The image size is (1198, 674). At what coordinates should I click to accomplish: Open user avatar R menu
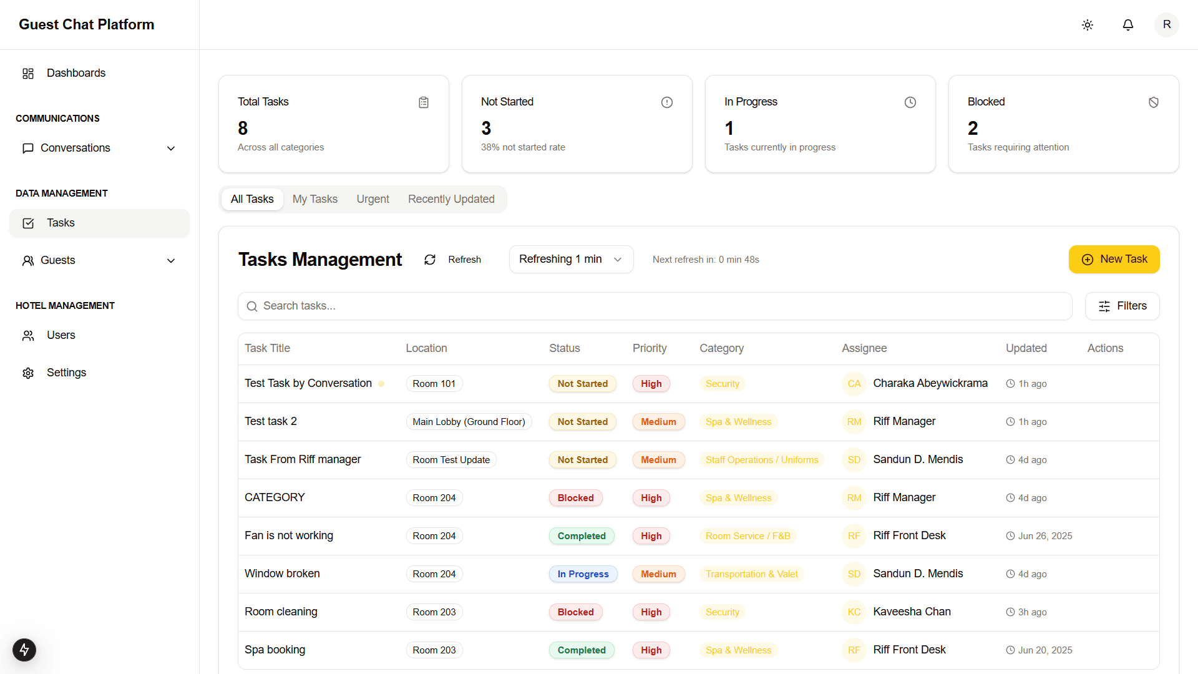coord(1166,25)
